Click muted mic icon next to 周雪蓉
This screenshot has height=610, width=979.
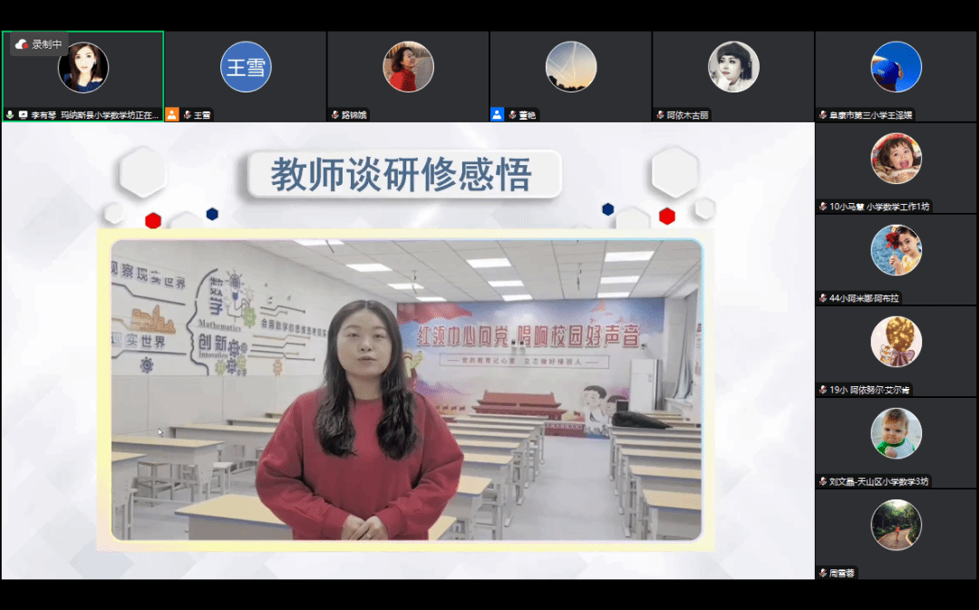coord(822,573)
